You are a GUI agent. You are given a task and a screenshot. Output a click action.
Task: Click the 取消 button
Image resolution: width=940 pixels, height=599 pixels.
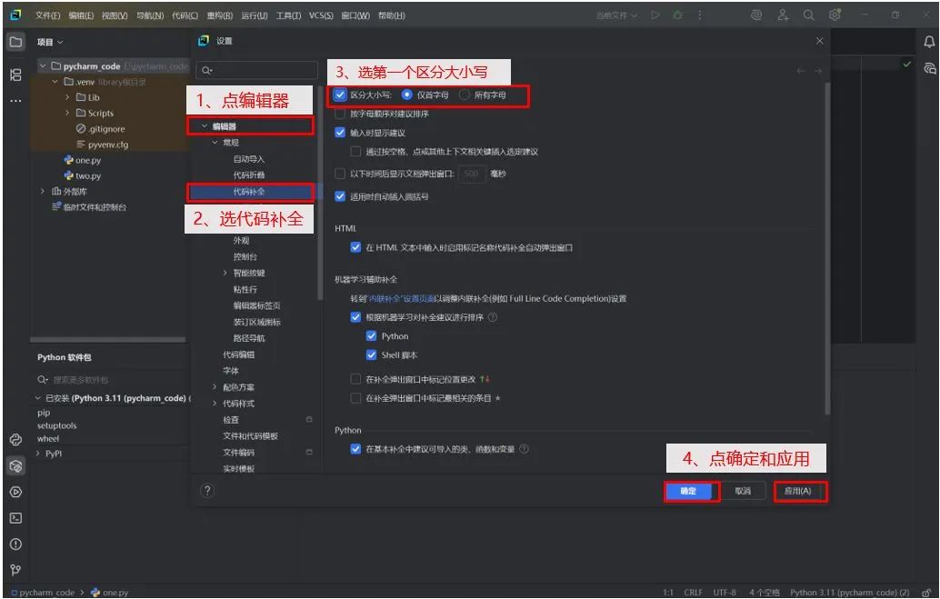coord(743,491)
